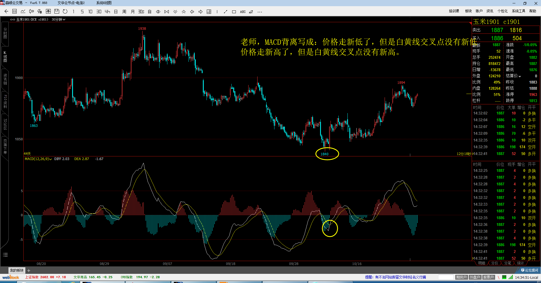
Task: Click the green signal strength bars icon
Action: pos(511,277)
